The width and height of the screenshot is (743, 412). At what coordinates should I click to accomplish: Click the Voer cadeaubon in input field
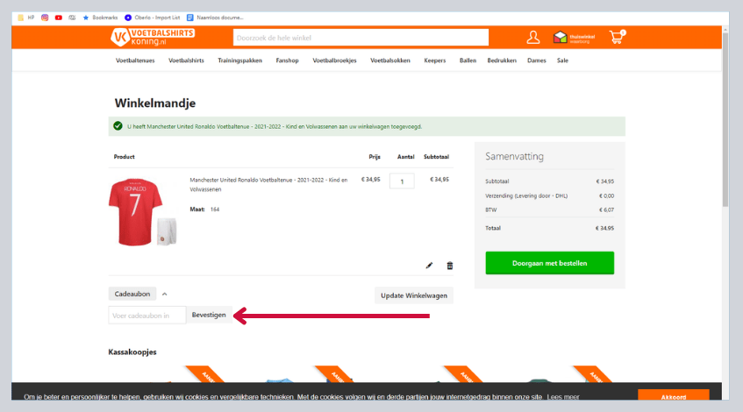click(147, 315)
